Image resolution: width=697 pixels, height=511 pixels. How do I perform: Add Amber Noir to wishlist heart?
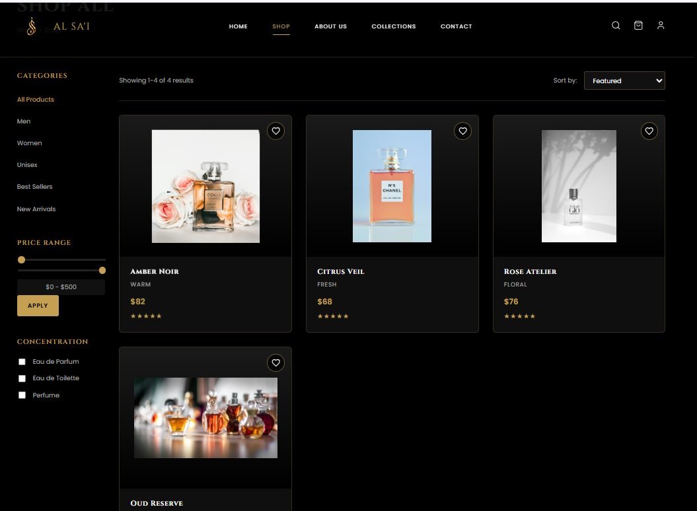(x=275, y=131)
